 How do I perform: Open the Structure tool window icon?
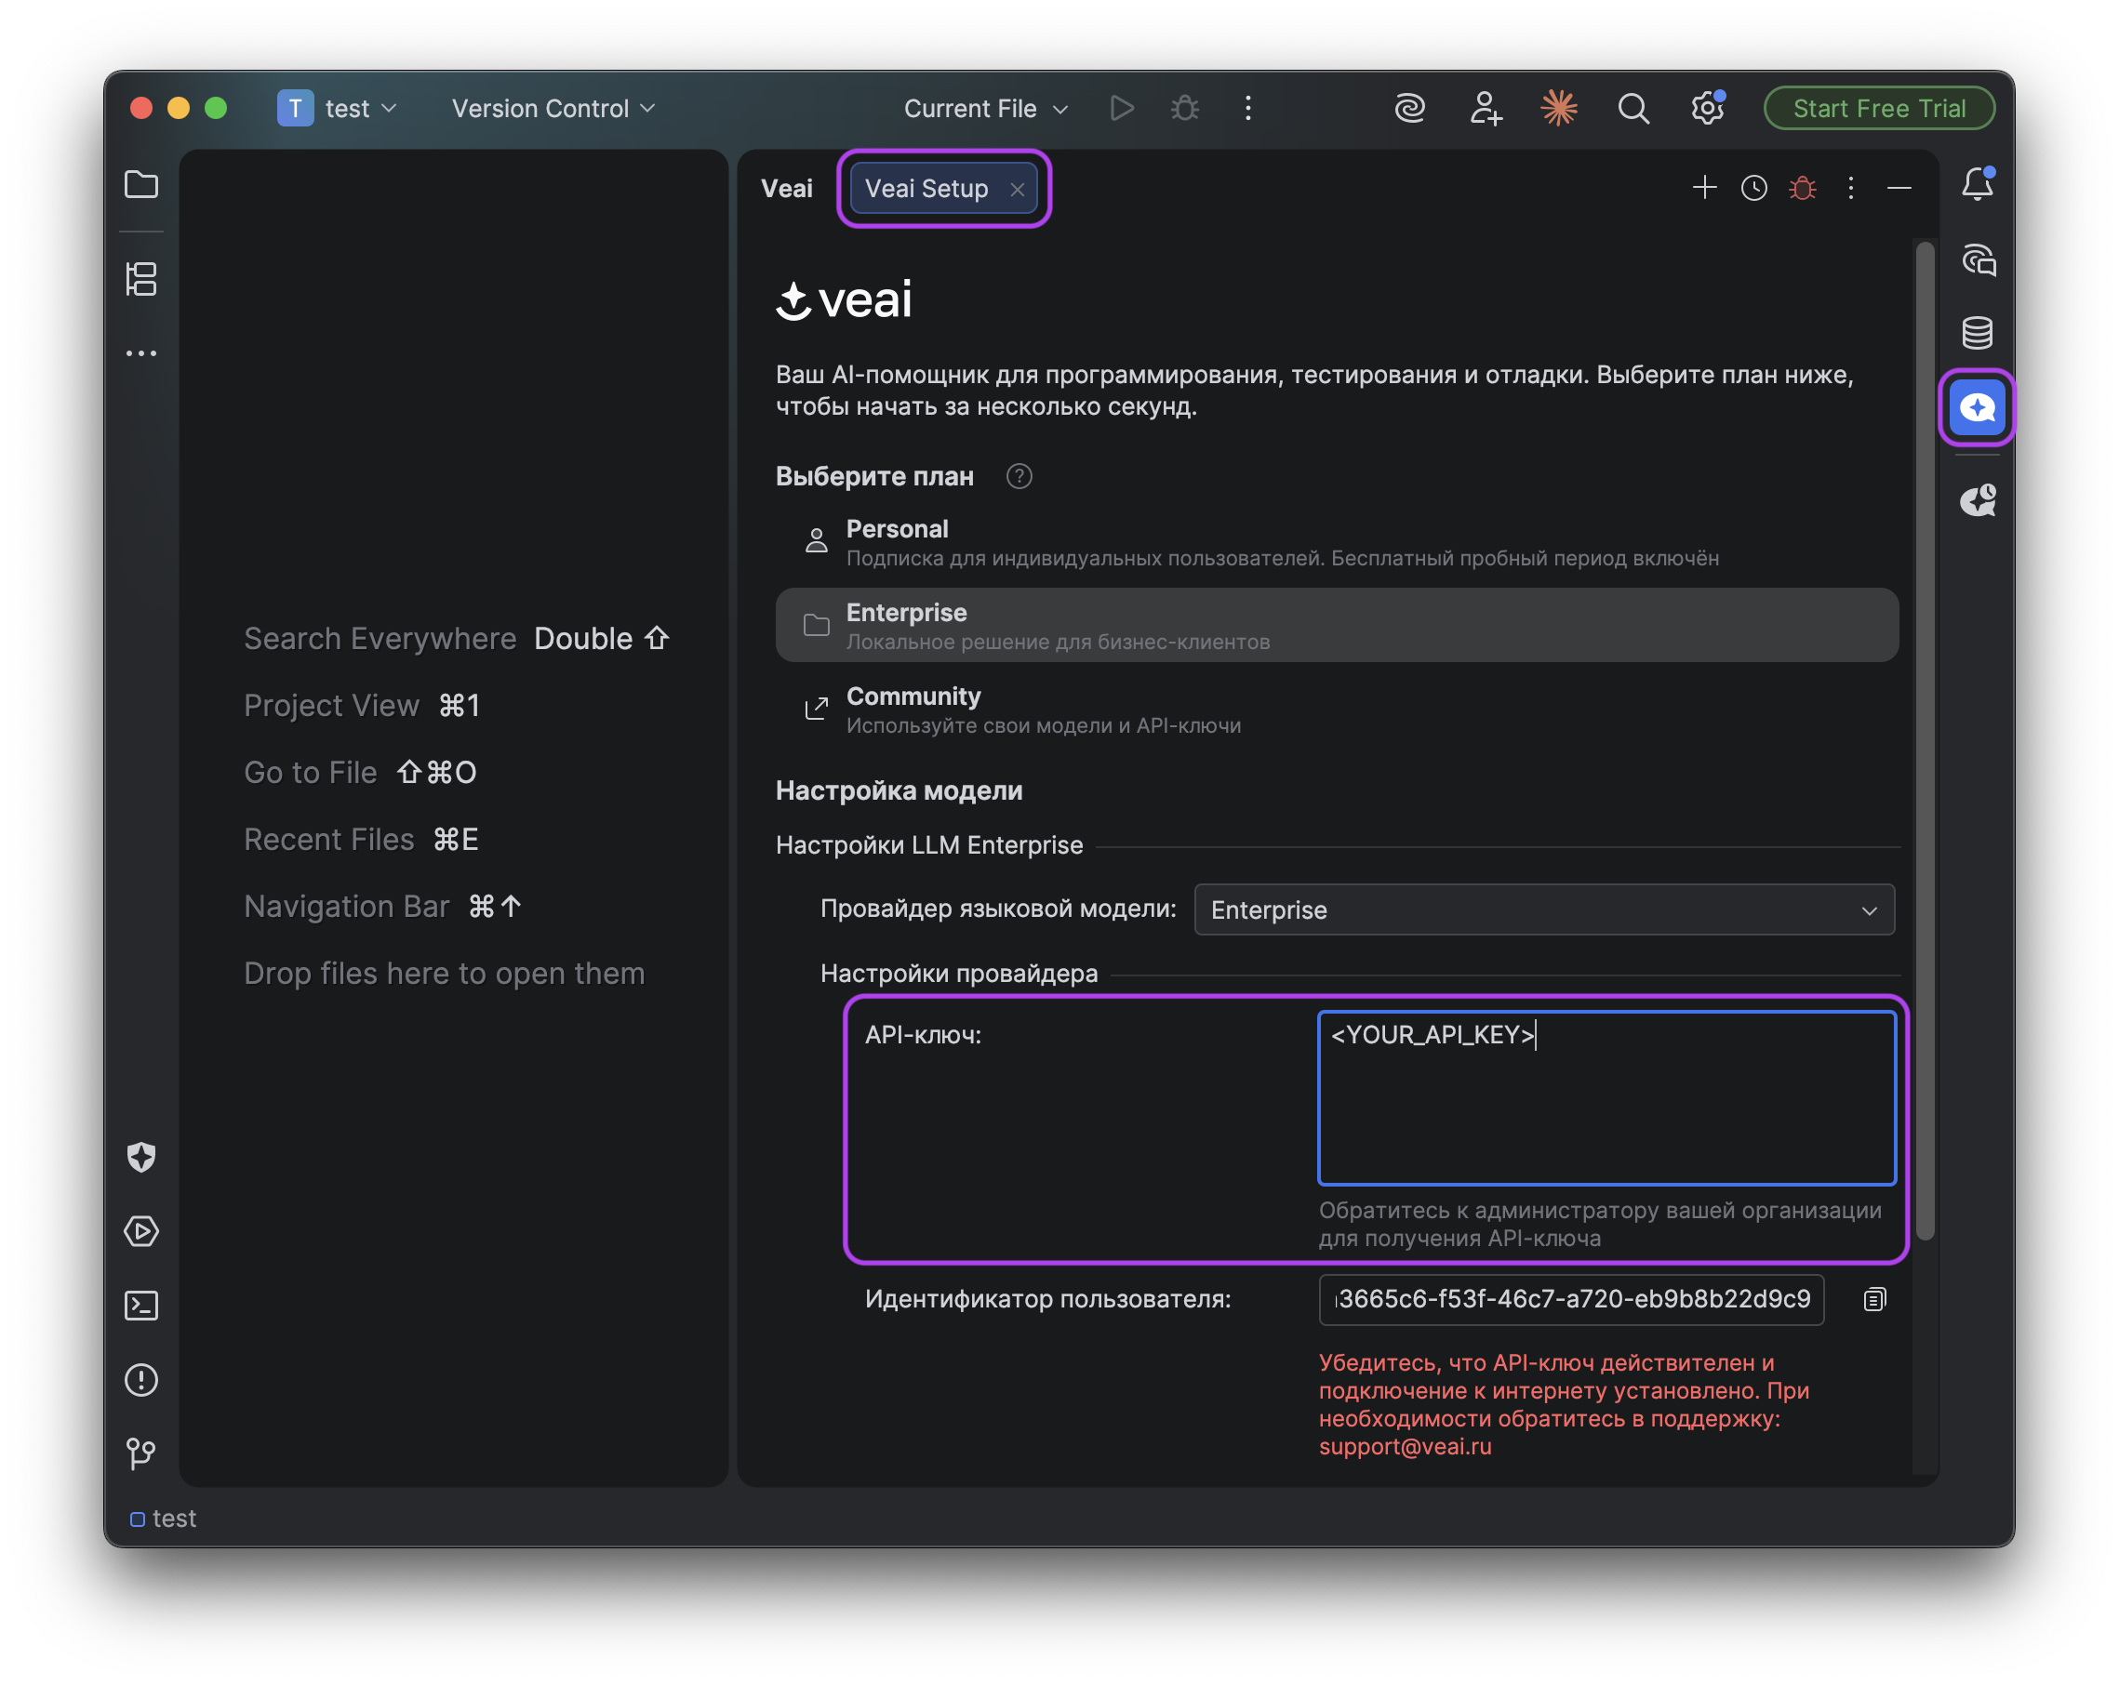(141, 279)
